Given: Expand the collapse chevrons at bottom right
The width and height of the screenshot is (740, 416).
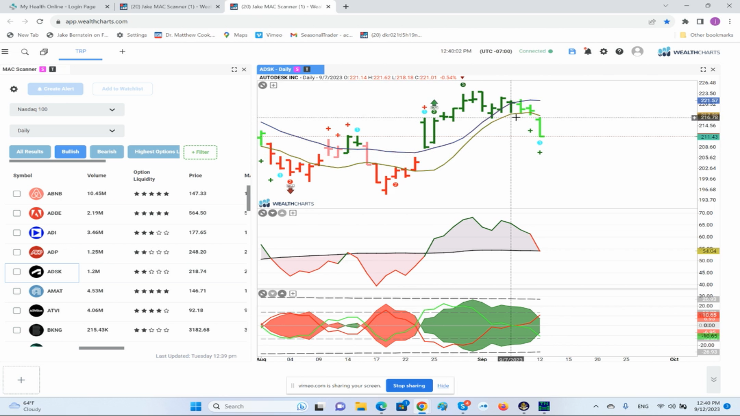Looking at the screenshot, I should [x=714, y=379].
